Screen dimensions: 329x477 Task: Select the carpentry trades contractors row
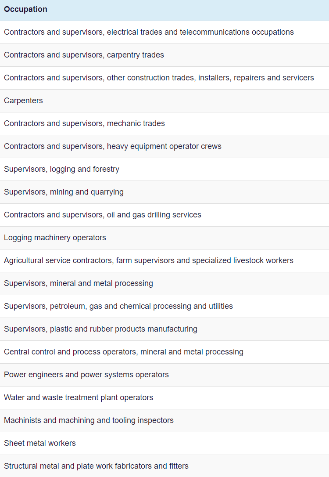click(x=164, y=55)
